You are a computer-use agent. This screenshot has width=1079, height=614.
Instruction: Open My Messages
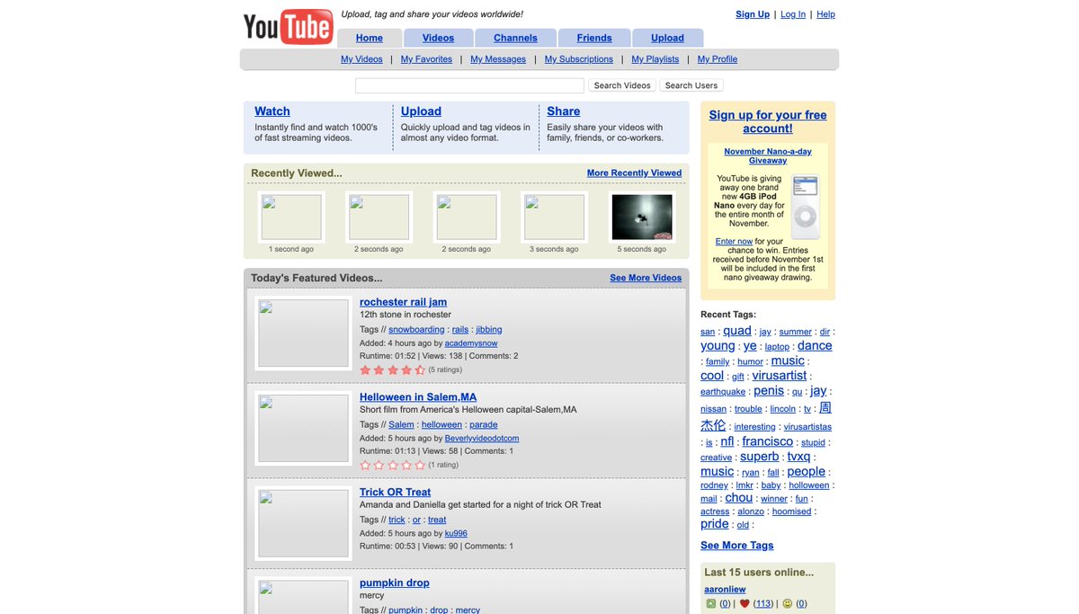pyautogui.click(x=498, y=59)
